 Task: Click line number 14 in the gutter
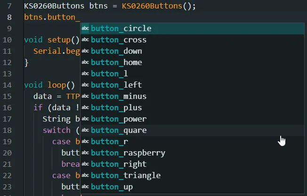tap(8, 85)
